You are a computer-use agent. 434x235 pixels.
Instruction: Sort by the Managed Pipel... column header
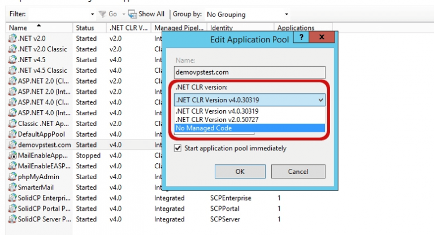click(179, 28)
